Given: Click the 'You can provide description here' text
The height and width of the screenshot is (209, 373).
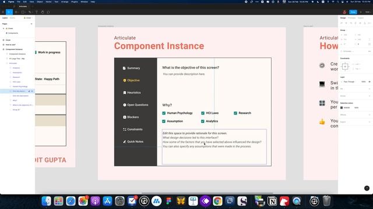Looking at the screenshot, I should tap(184, 74).
